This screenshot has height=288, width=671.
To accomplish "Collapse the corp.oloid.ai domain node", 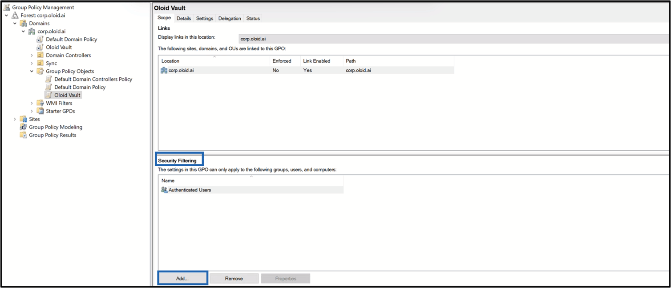I will pos(23,32).
